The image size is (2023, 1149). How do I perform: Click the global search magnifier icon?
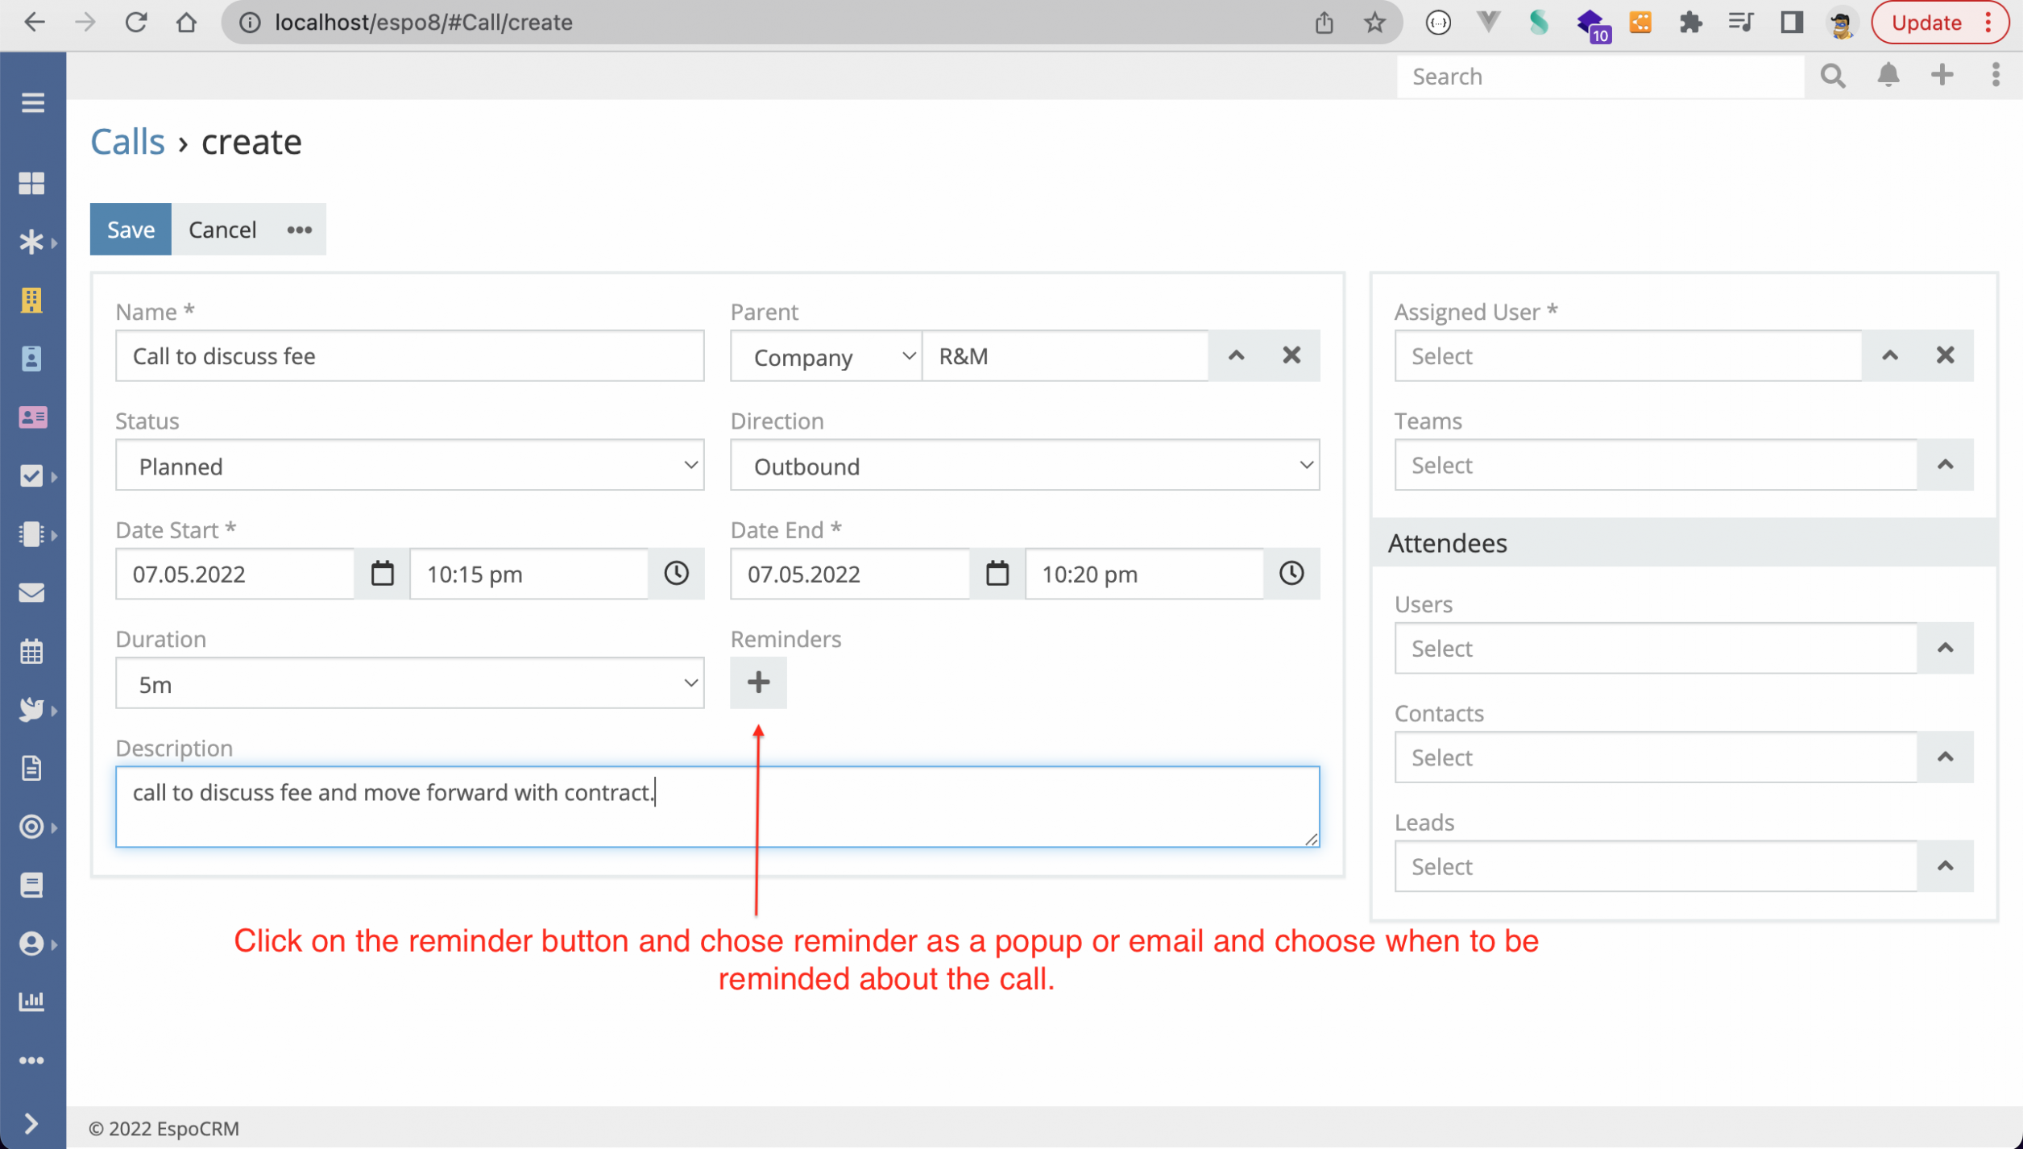click(1833, 76)
